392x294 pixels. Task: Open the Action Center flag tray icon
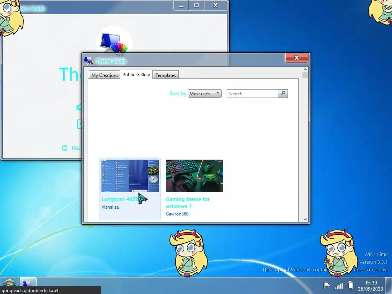(327, 285)
